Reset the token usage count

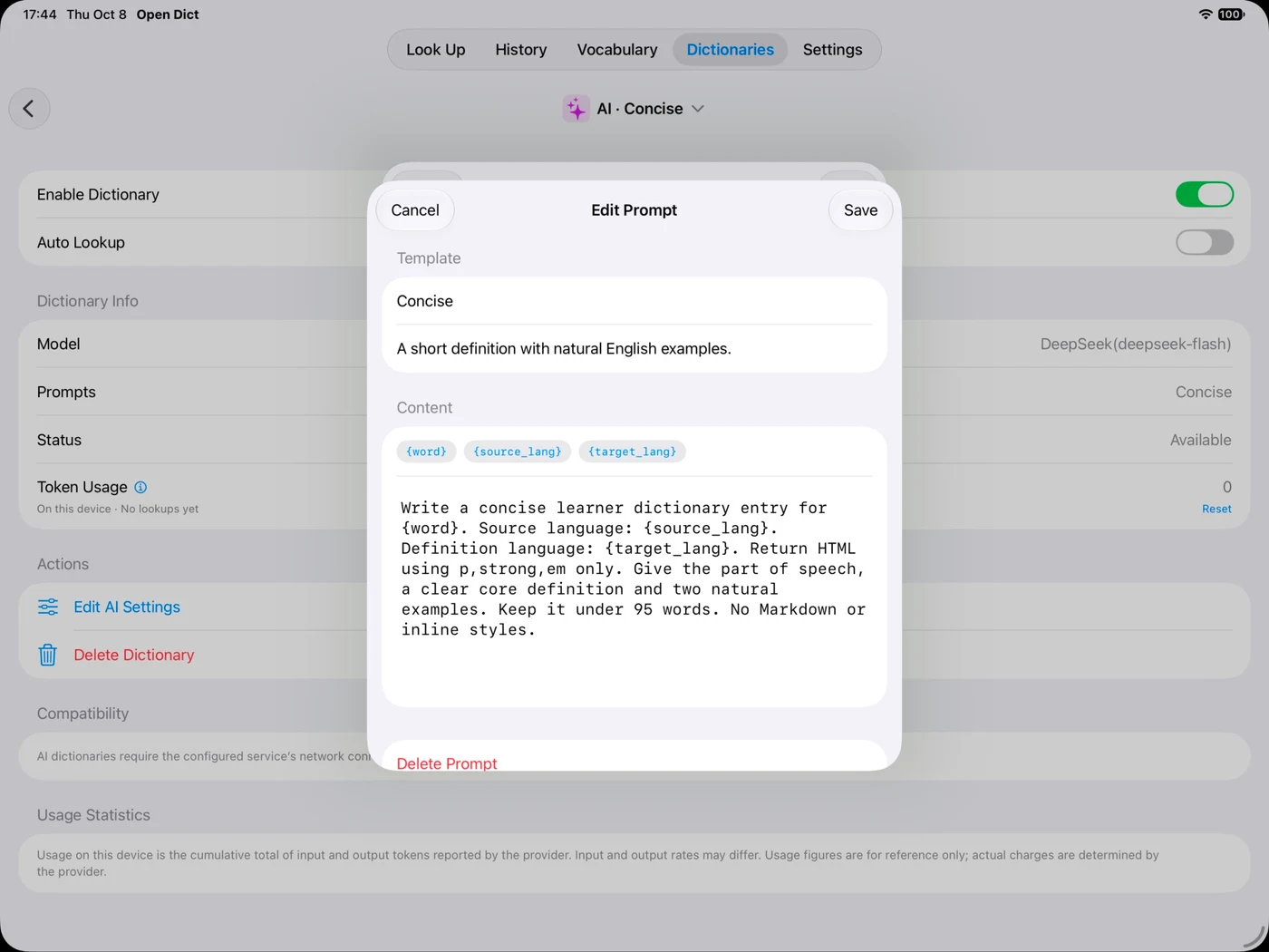coord(1216,510)
